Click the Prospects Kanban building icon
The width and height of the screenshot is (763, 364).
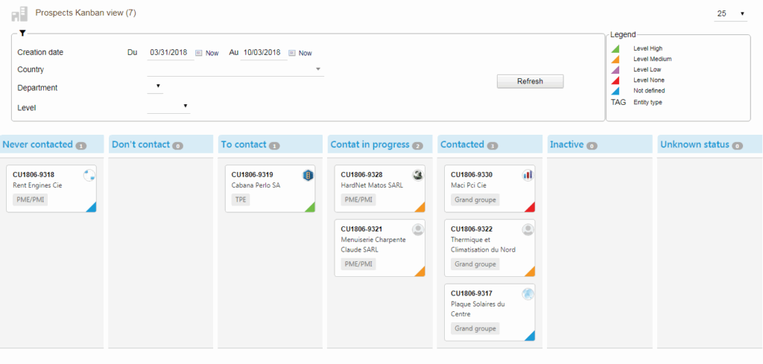coord(19,14)
